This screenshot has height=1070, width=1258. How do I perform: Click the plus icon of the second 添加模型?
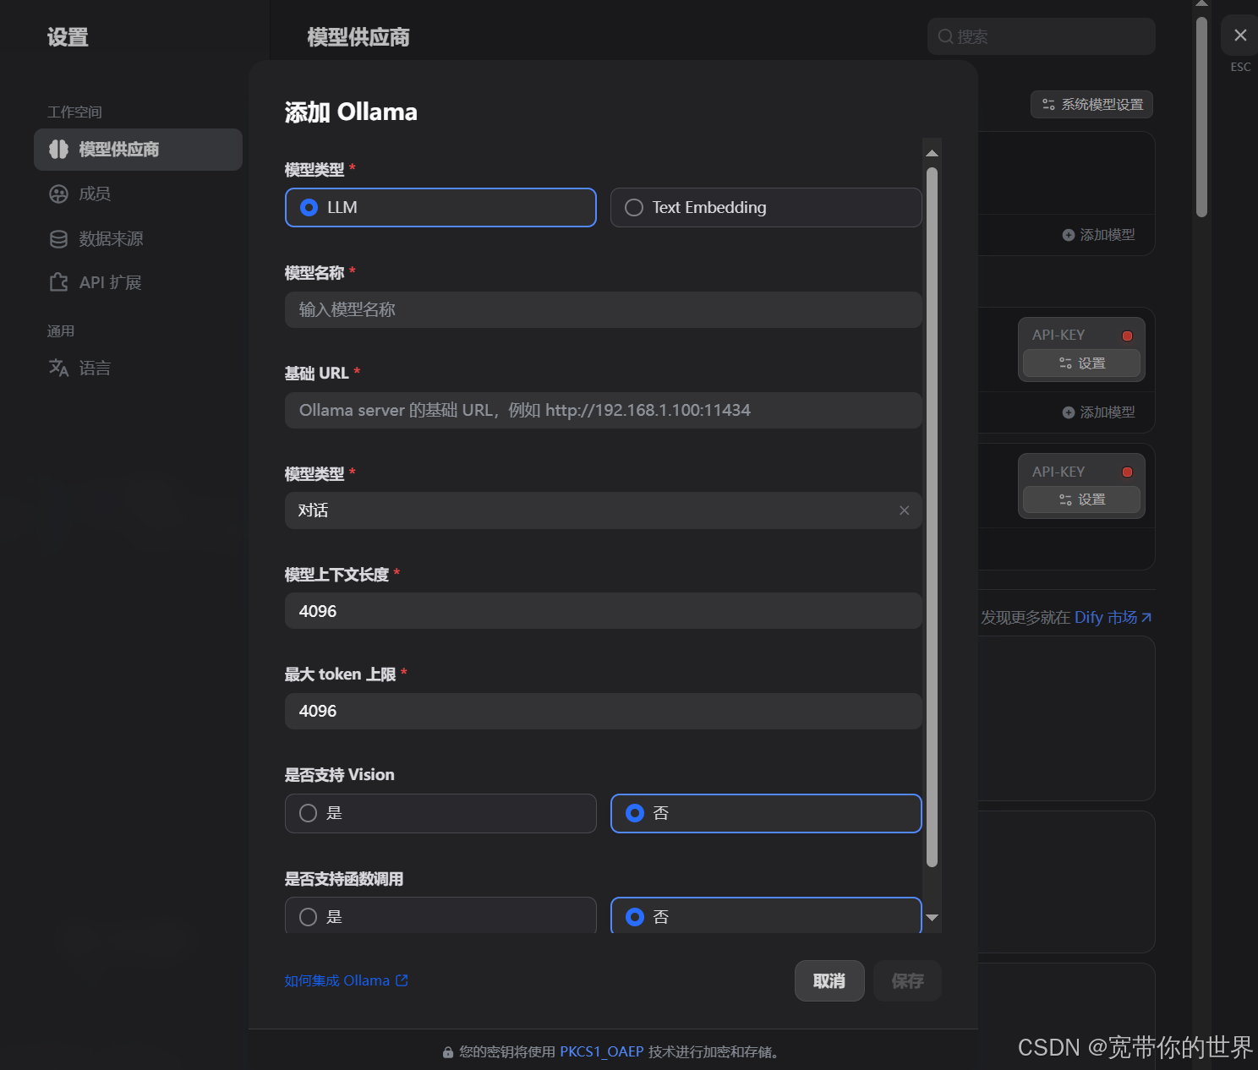tap(1069, 412)
